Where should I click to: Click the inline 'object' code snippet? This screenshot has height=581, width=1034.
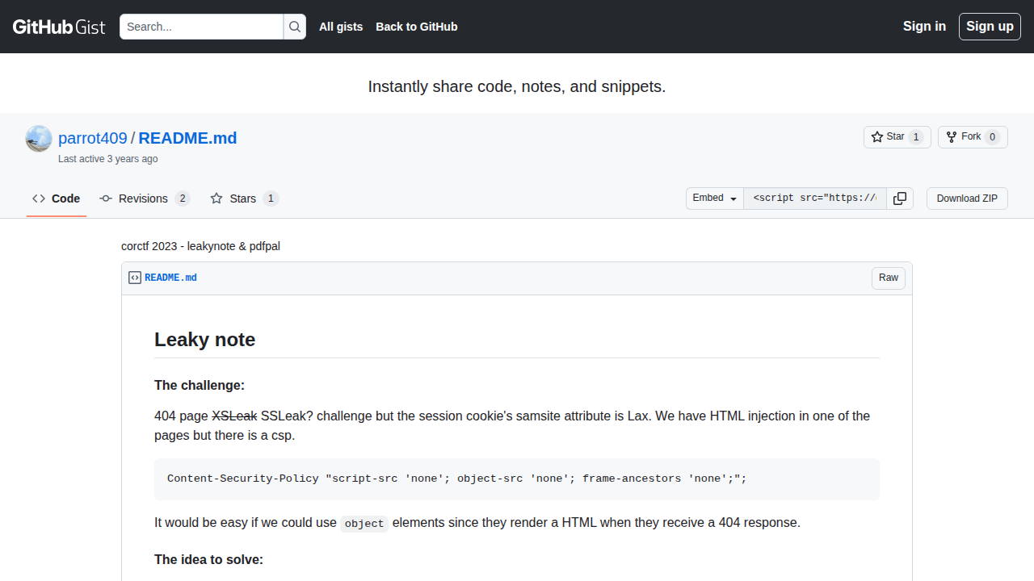[364, 523]
